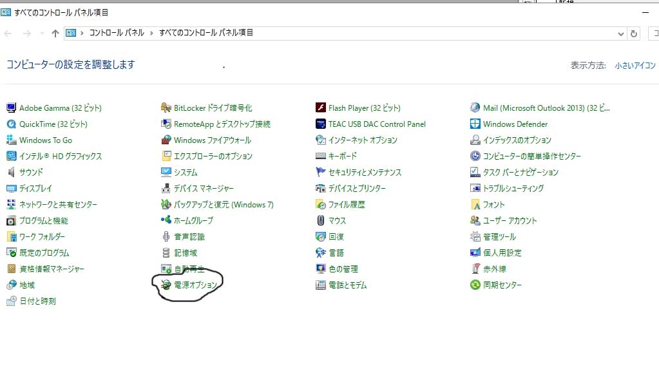
Task: Open recent locations dropdown arrow
Action: click(42, 33)
